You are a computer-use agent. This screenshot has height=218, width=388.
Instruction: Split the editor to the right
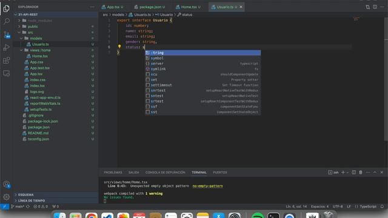[x=375, y=7]
